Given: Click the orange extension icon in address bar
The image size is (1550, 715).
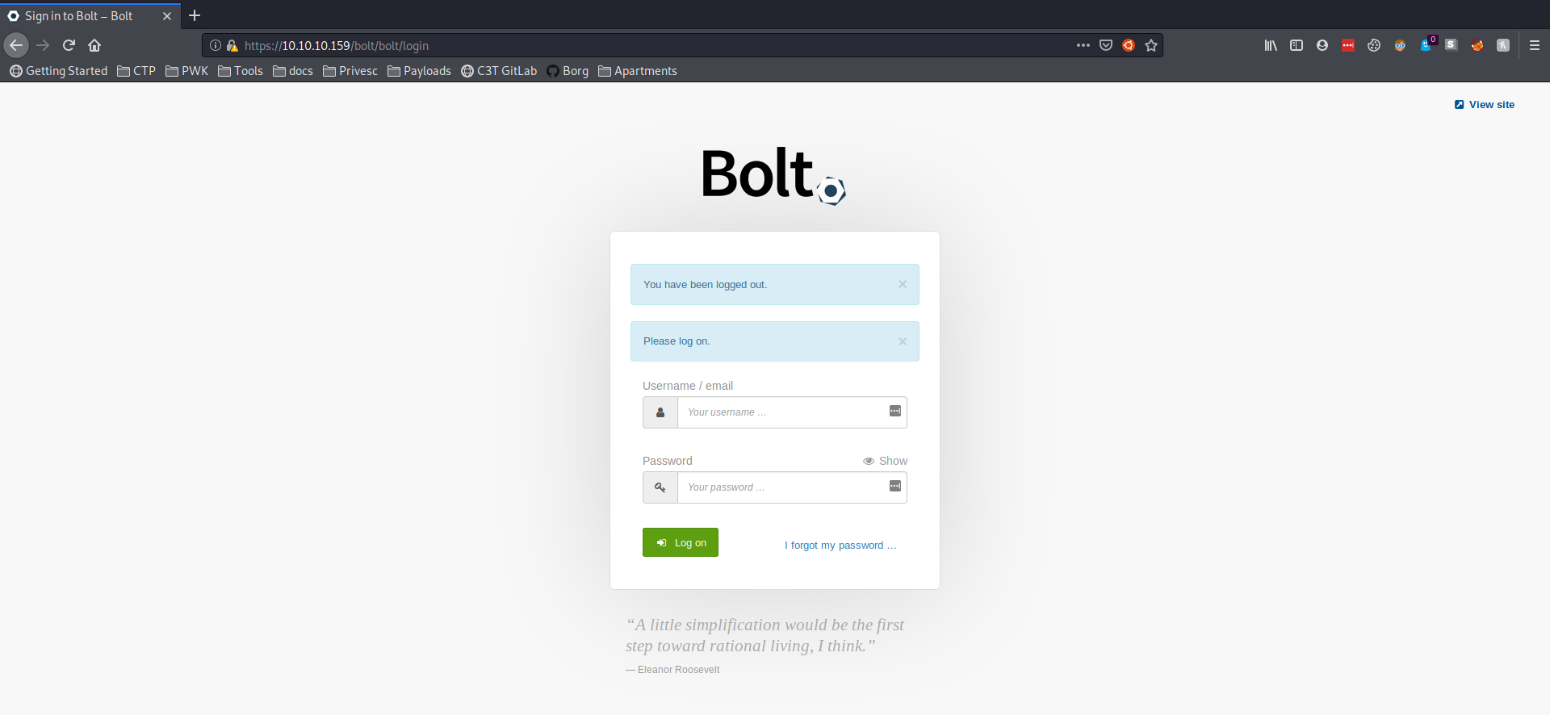Looking at the screenshot, I should [1129, 45].
